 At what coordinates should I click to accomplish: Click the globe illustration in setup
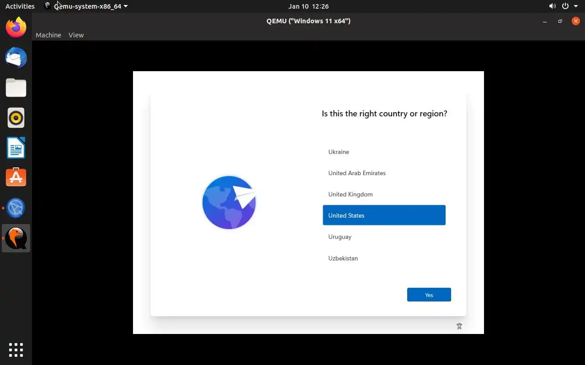pos(230,202)
